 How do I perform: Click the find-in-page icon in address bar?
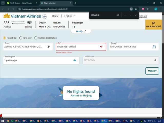[131, 9]
